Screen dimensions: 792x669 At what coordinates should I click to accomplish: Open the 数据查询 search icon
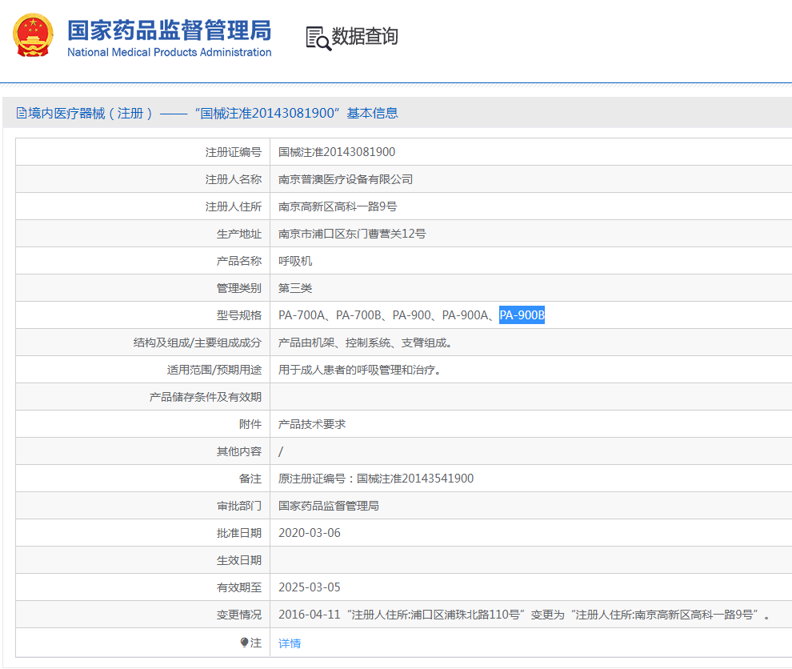pyautogui.click(x=318, y=38)
